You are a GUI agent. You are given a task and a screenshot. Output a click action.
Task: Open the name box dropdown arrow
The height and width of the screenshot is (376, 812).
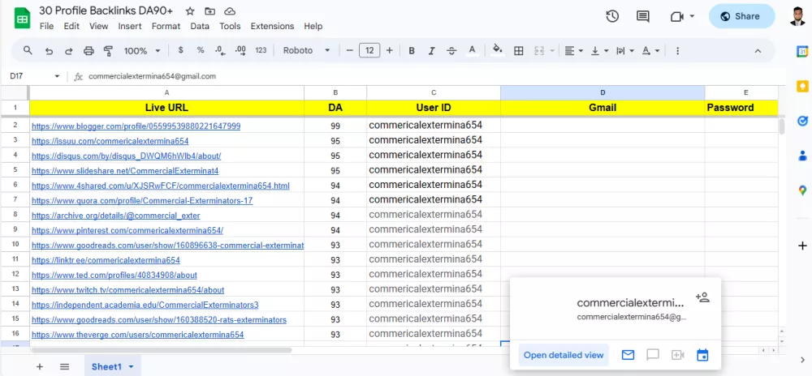57,76
